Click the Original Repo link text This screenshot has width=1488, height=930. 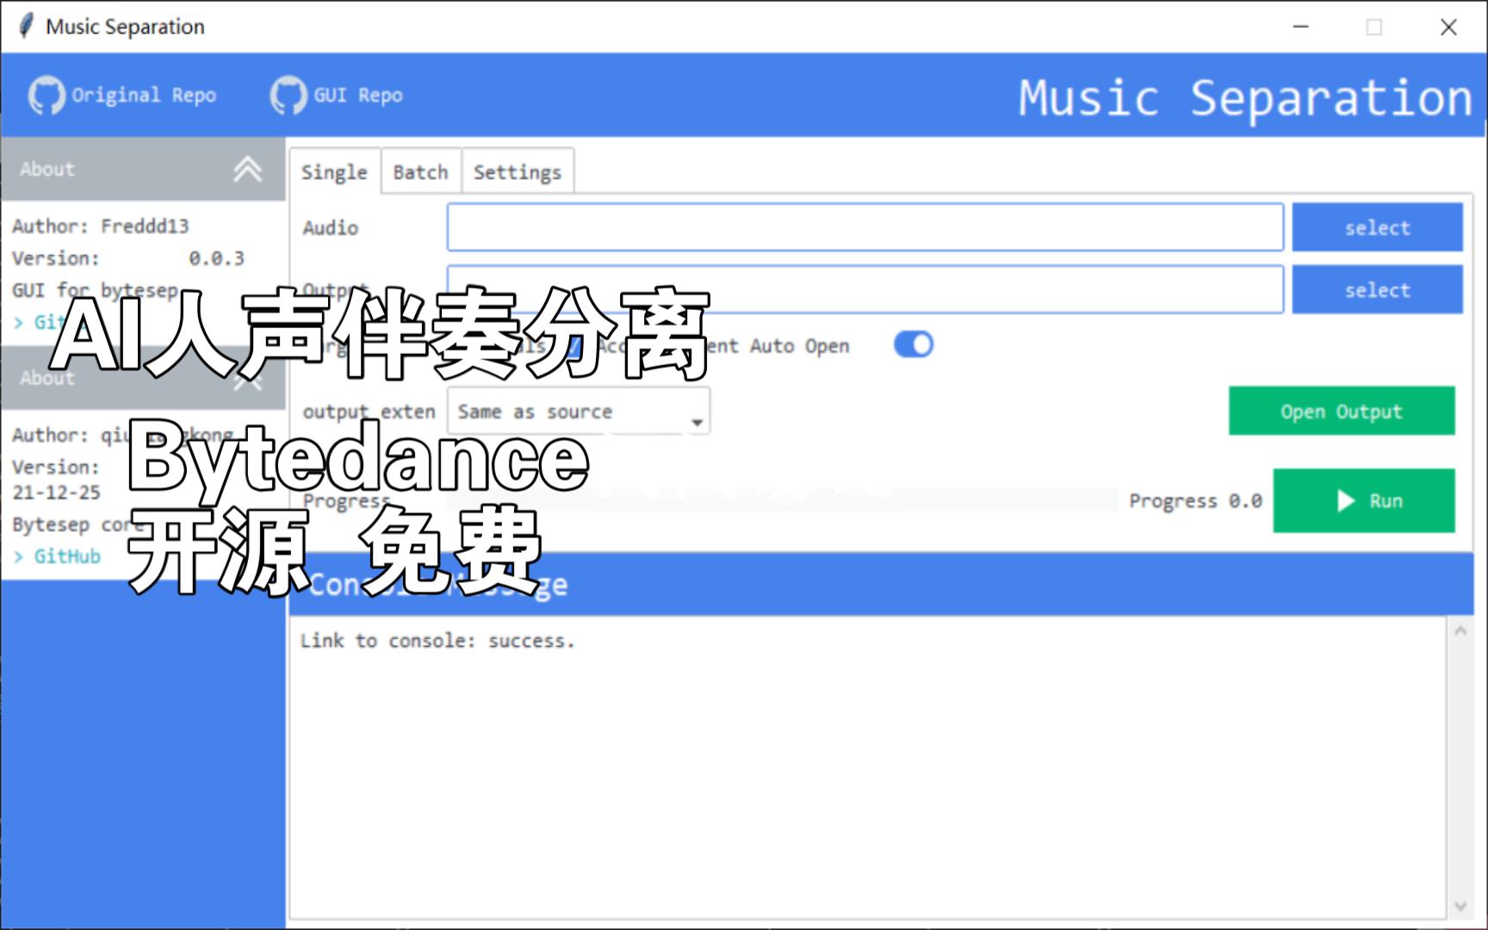click(x=144, y=95)
